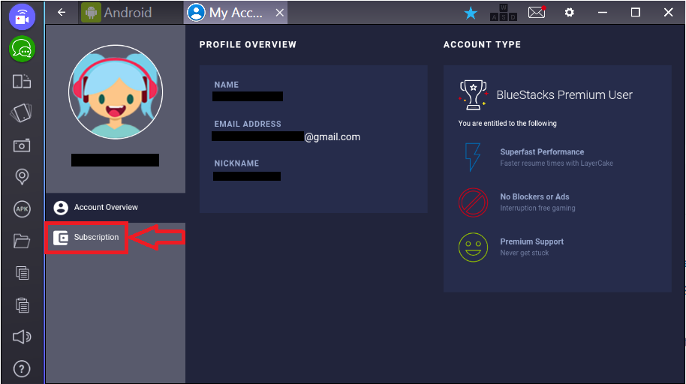Image resolution: width=686 pixels, height=384 pixels.
Task: Click the copy documents icon
Action: (23, 273)
